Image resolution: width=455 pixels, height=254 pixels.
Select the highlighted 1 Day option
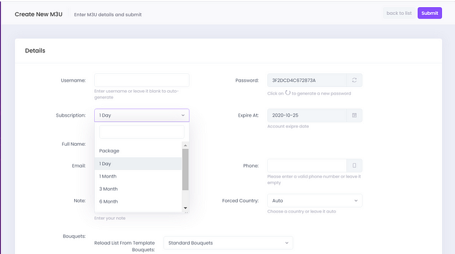click(x=138, y=163)
